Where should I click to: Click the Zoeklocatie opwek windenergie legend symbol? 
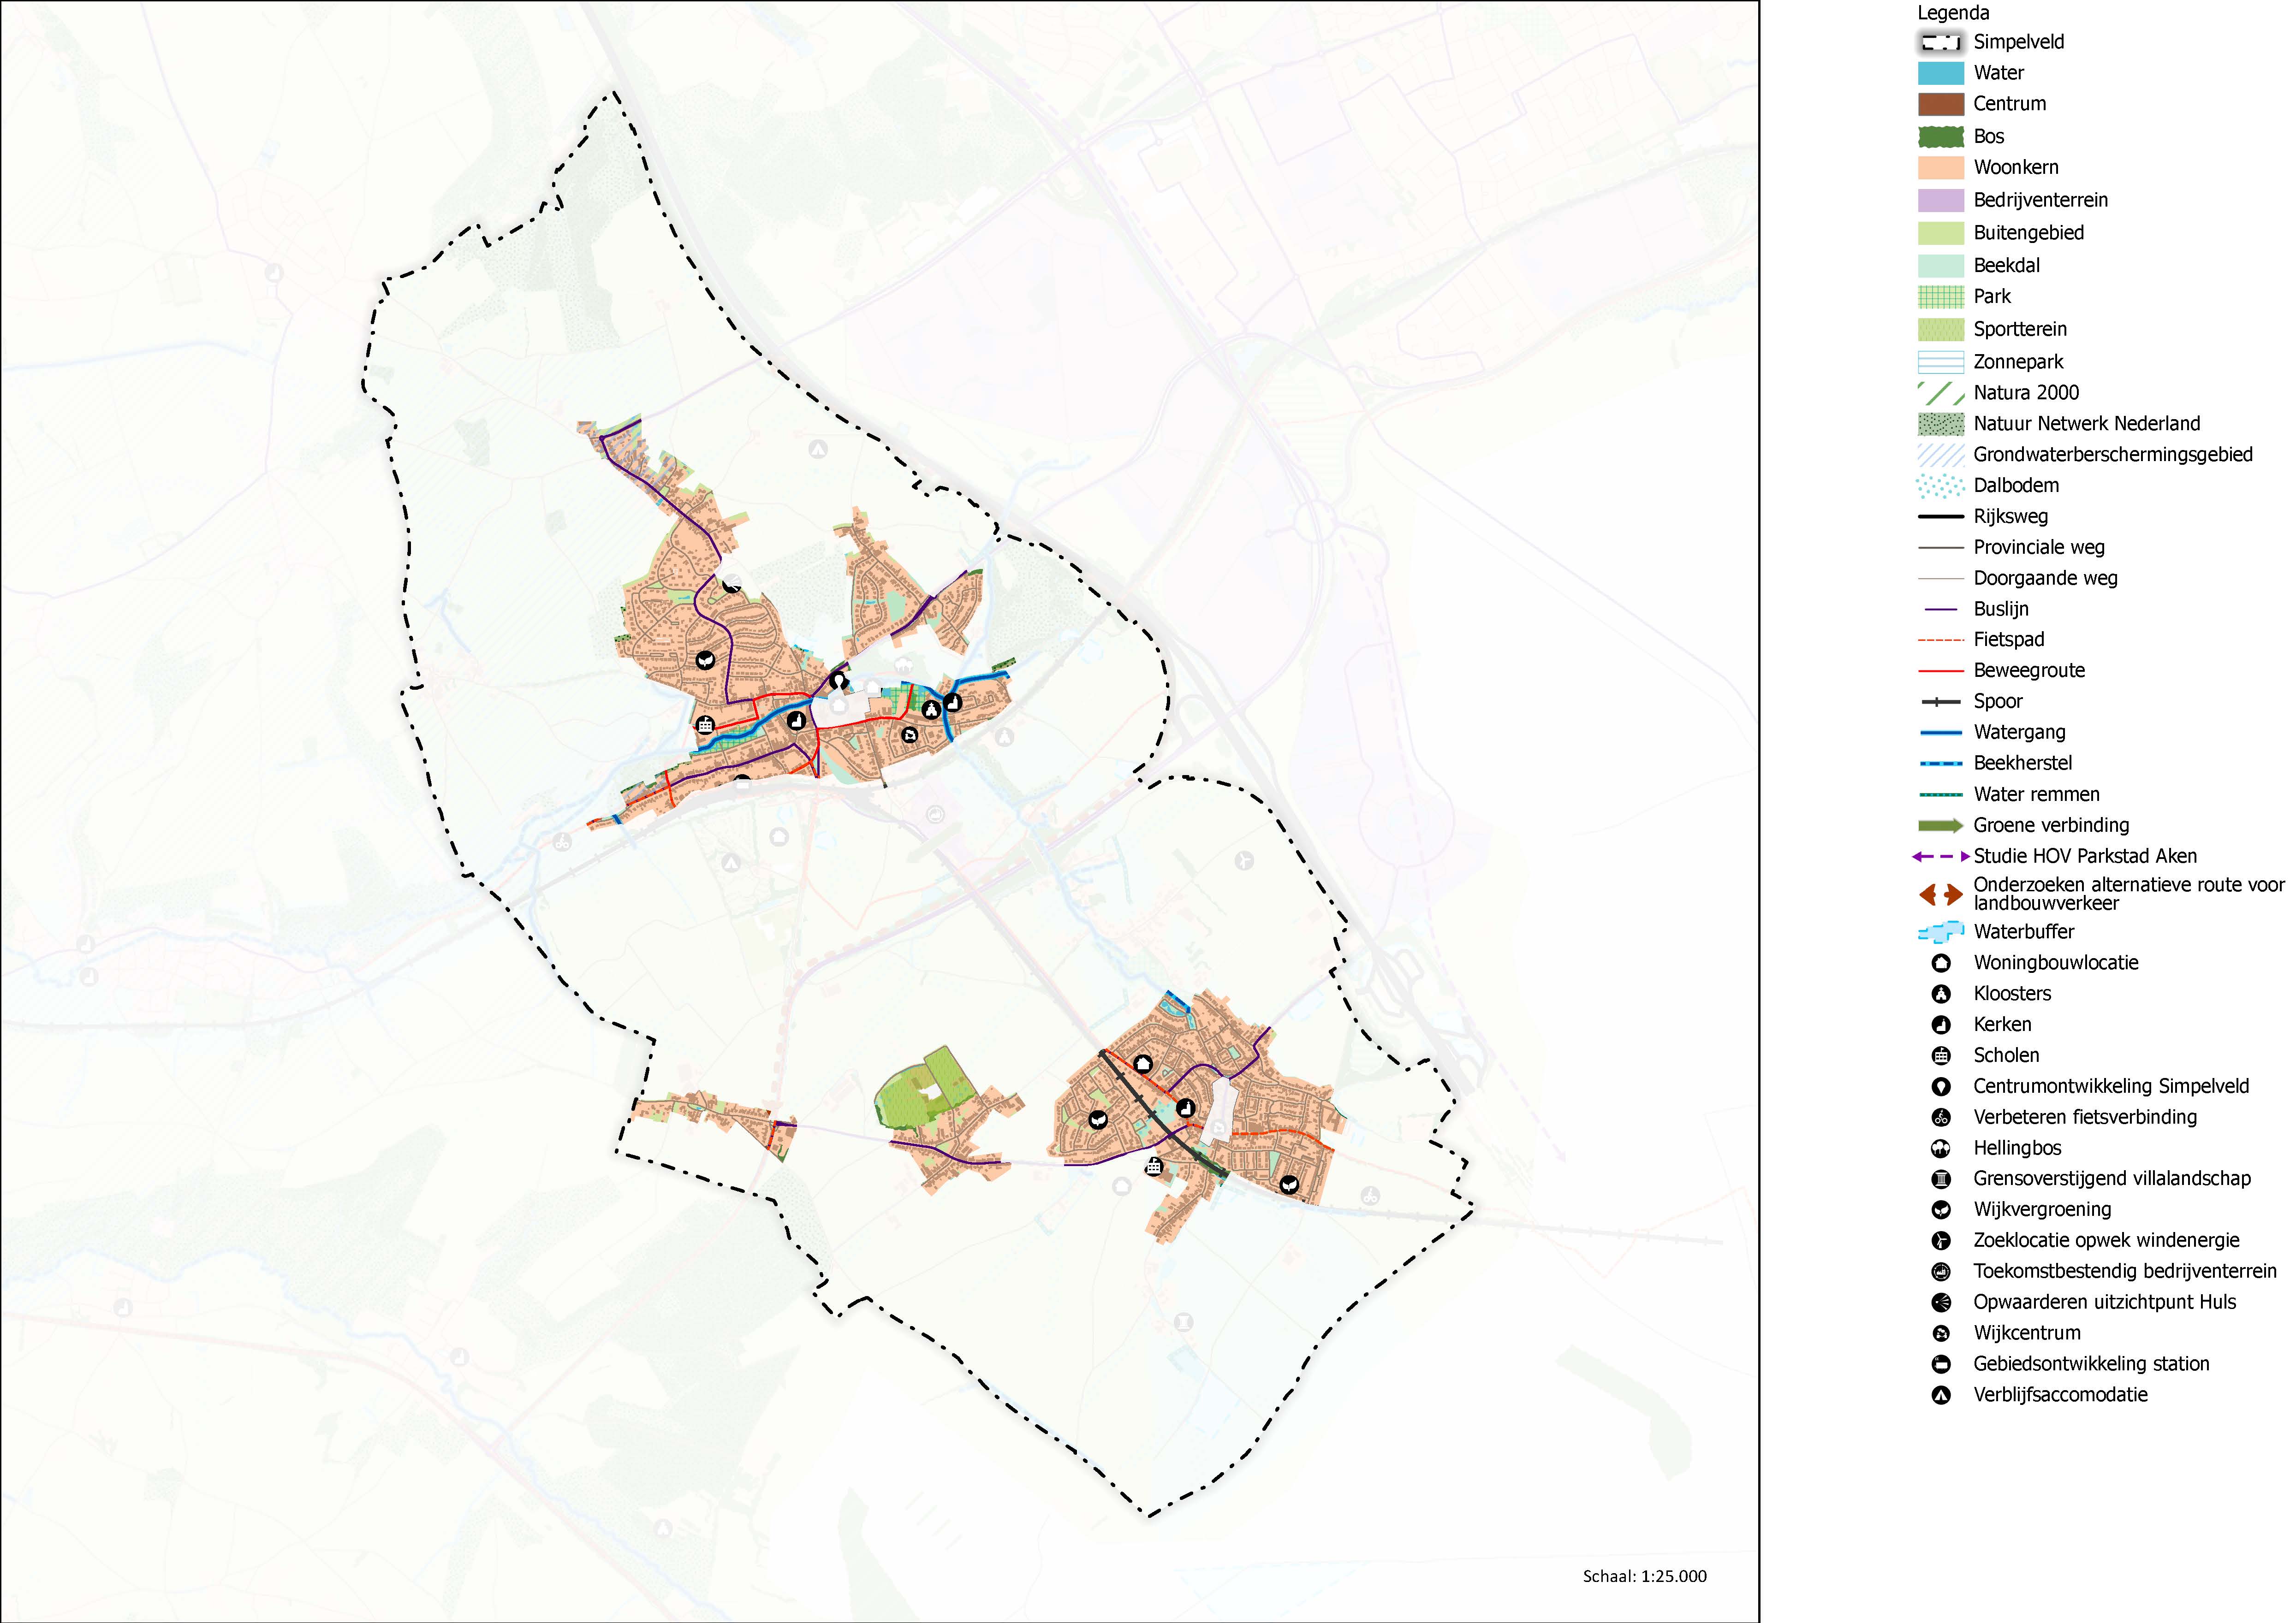pos(1941,1241)
